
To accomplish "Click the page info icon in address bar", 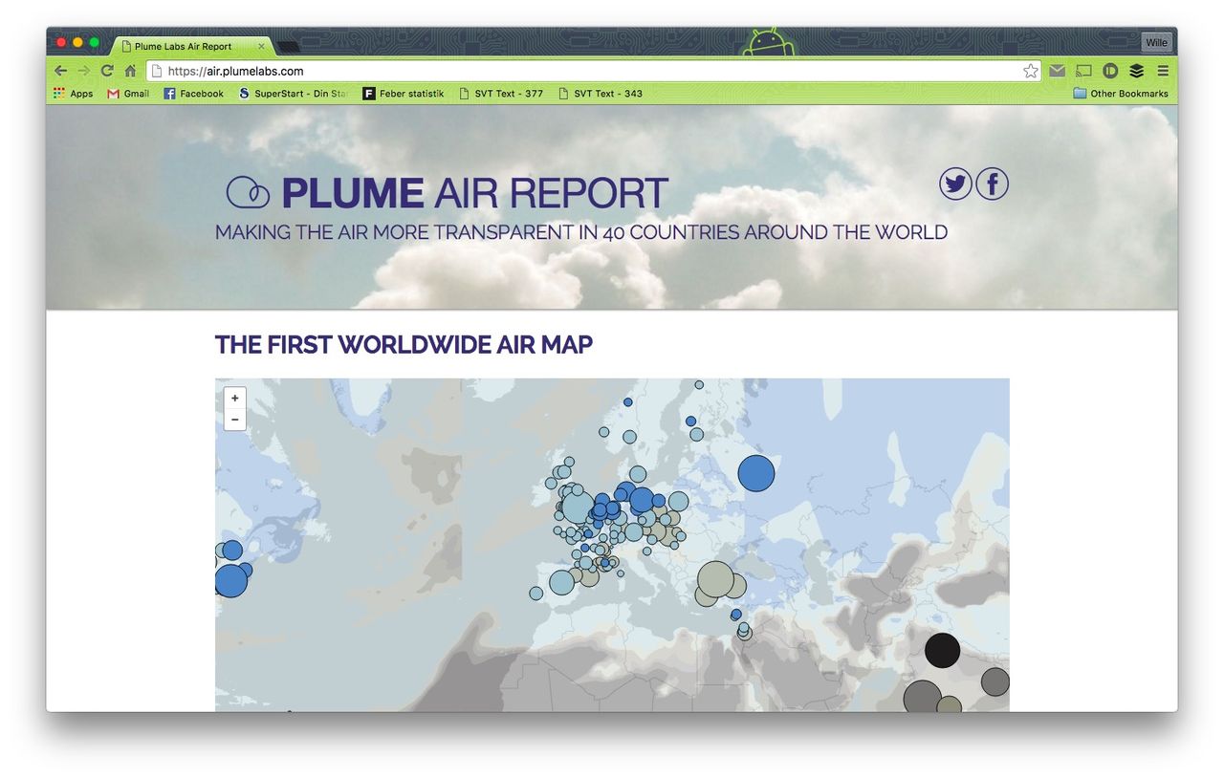I will tap(157, 71).
